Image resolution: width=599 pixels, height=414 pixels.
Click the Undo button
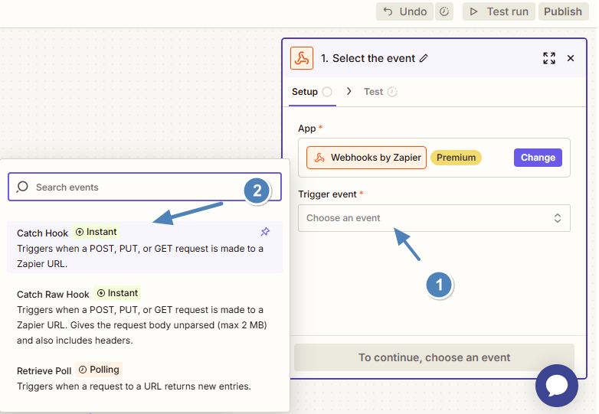[404, 11]
